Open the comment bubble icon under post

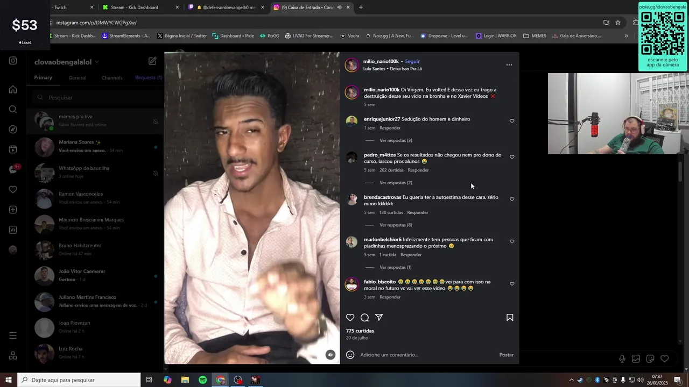[x=364, y=318]
